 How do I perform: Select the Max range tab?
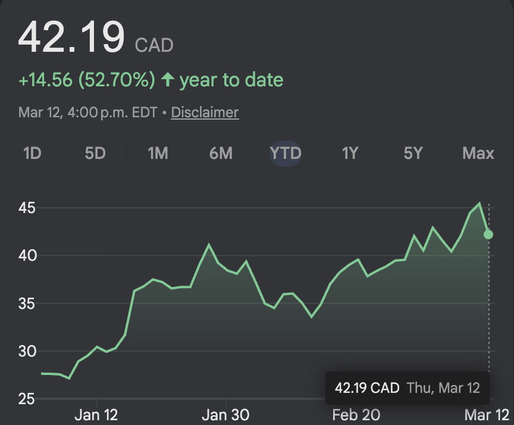[x=478, y=154]
